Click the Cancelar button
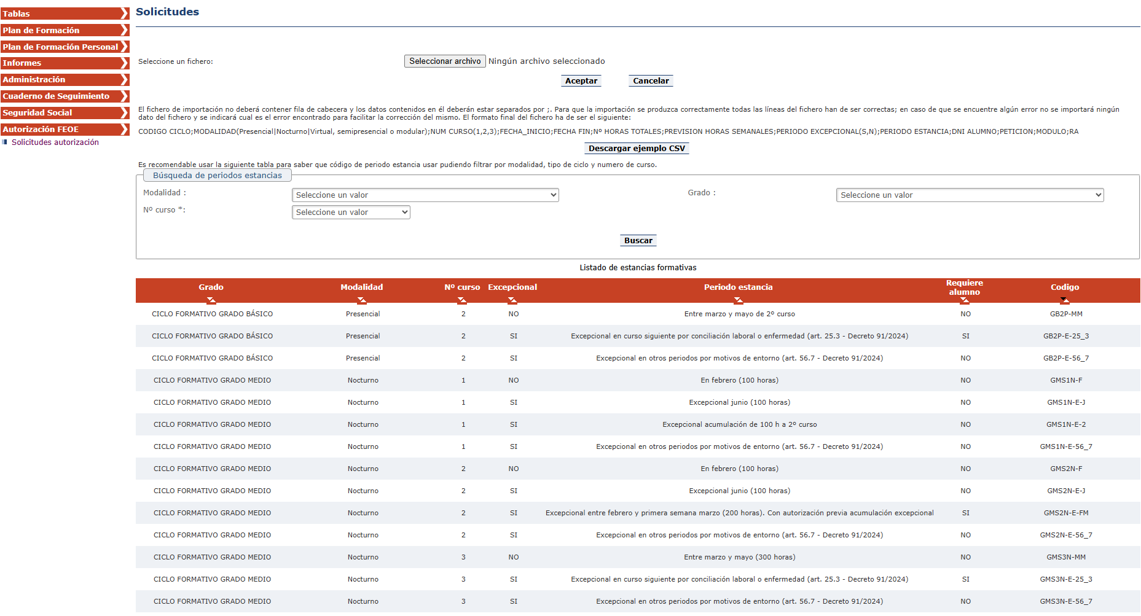Viewport: 1141px width, 616px height. [x=651, y=81]
